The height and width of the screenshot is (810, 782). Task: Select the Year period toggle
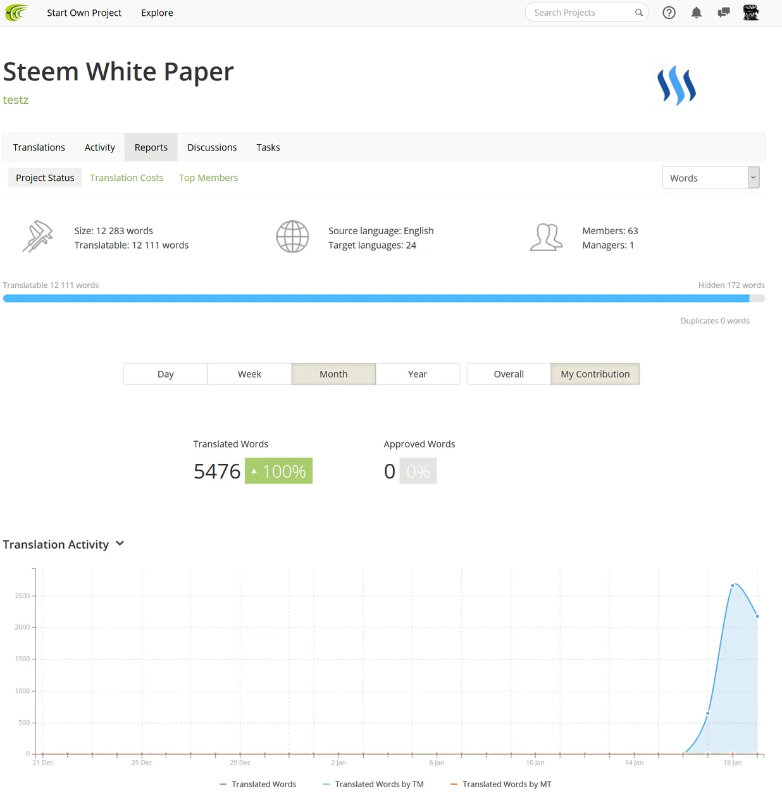pos(418,374)
